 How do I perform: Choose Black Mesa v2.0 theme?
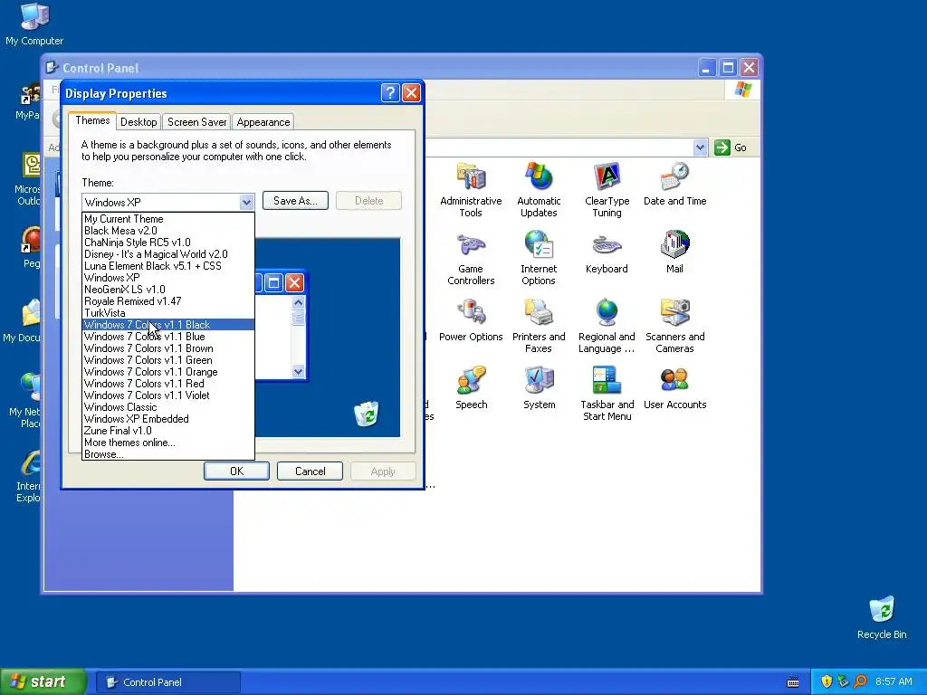coord(167,231)
